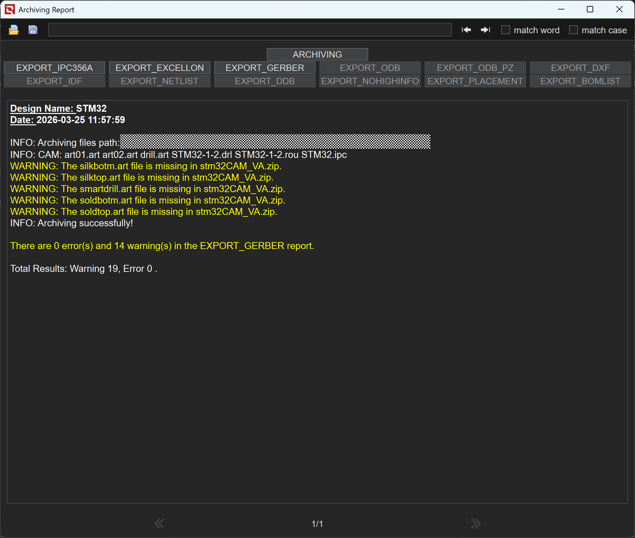Select the EXPORT_PLACEMENT tab
This screenshot has width=635, height=538.
[475, 81]
